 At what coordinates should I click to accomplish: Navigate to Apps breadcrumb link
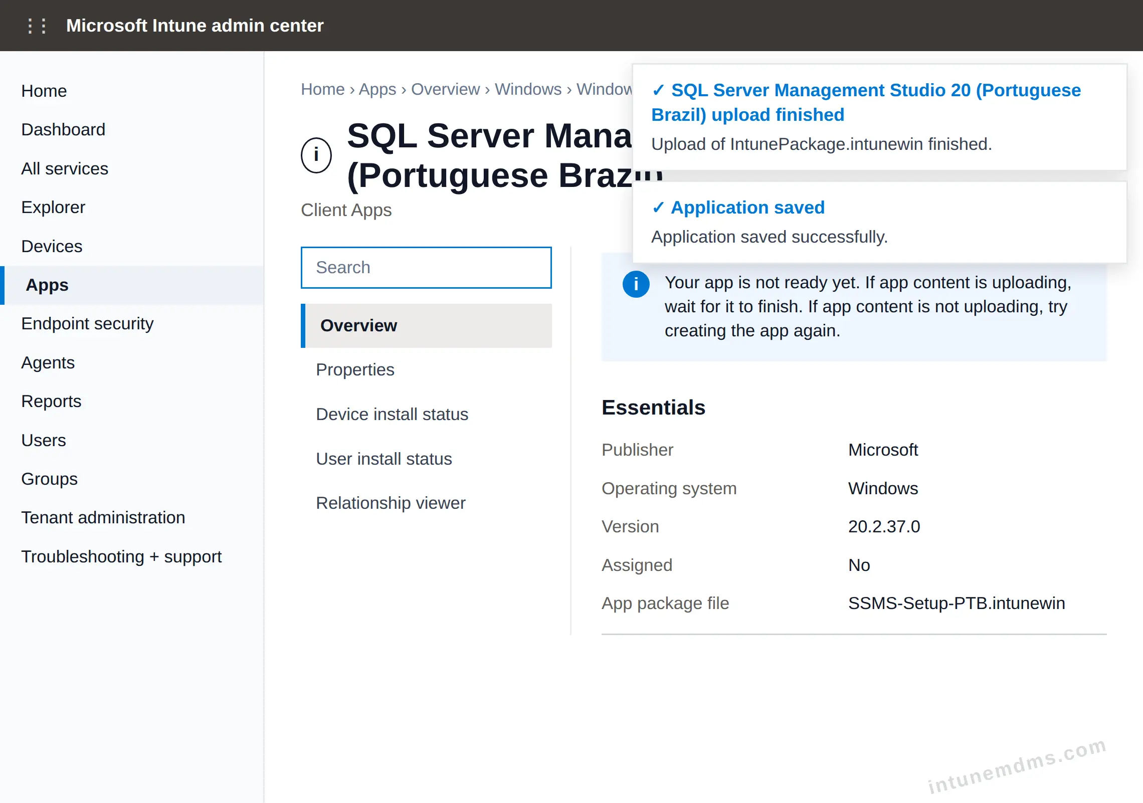tap(377, 89)
